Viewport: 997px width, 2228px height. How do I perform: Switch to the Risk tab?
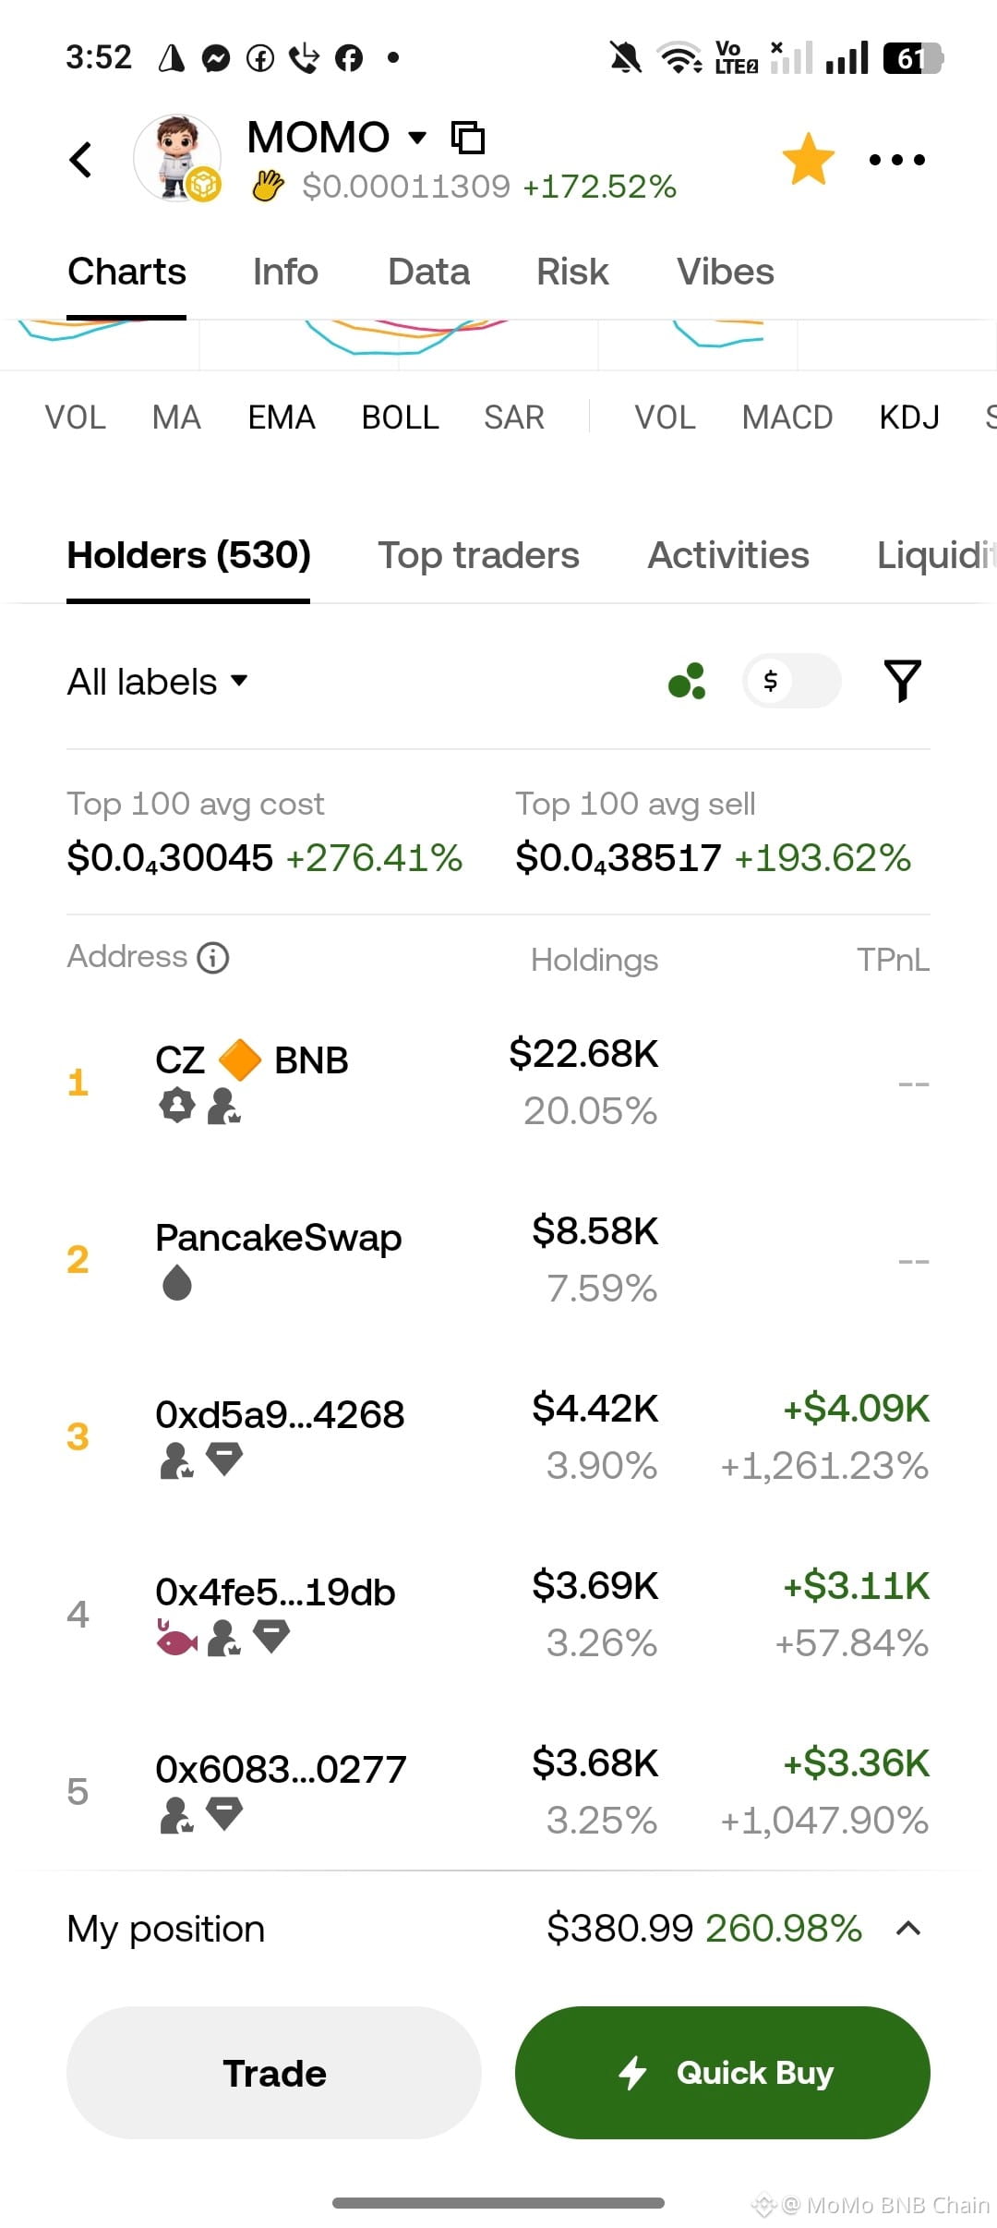(572, 272)
